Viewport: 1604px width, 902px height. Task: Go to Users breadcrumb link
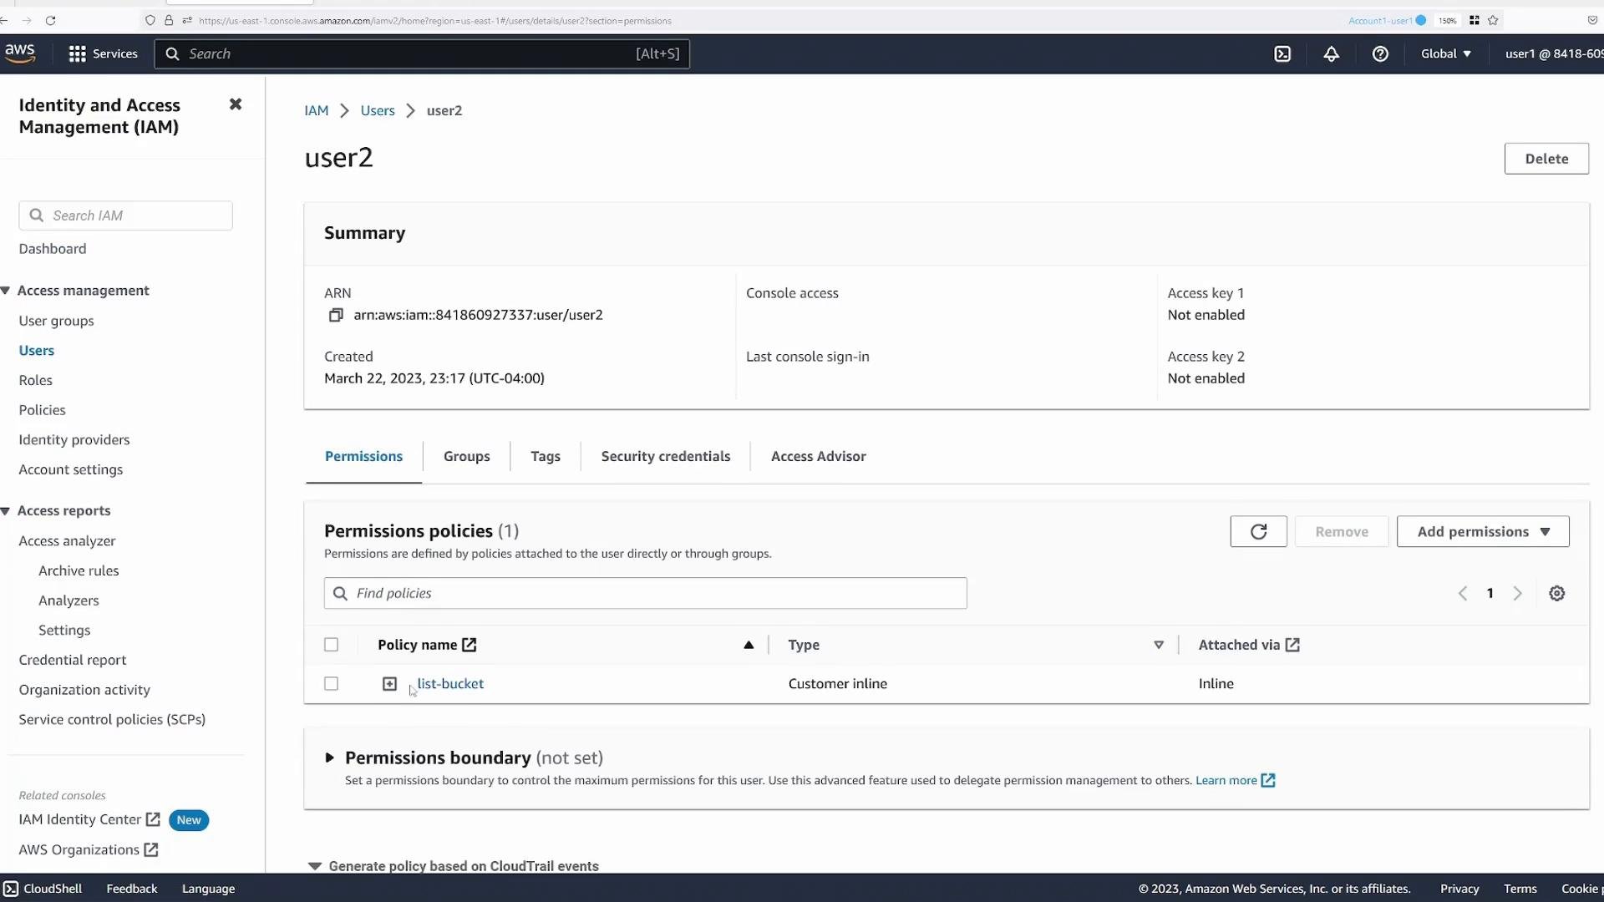[378, 110]
